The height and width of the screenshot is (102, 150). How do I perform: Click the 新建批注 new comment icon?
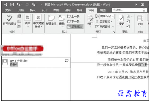51,20
